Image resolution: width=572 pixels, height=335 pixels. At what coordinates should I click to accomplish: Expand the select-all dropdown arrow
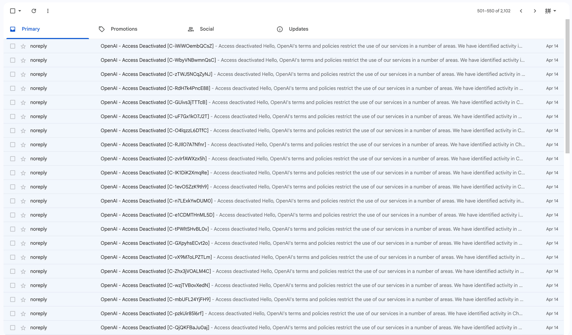coord(20,11)
